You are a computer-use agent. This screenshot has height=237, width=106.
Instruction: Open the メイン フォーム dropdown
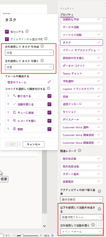coord(81,231)
